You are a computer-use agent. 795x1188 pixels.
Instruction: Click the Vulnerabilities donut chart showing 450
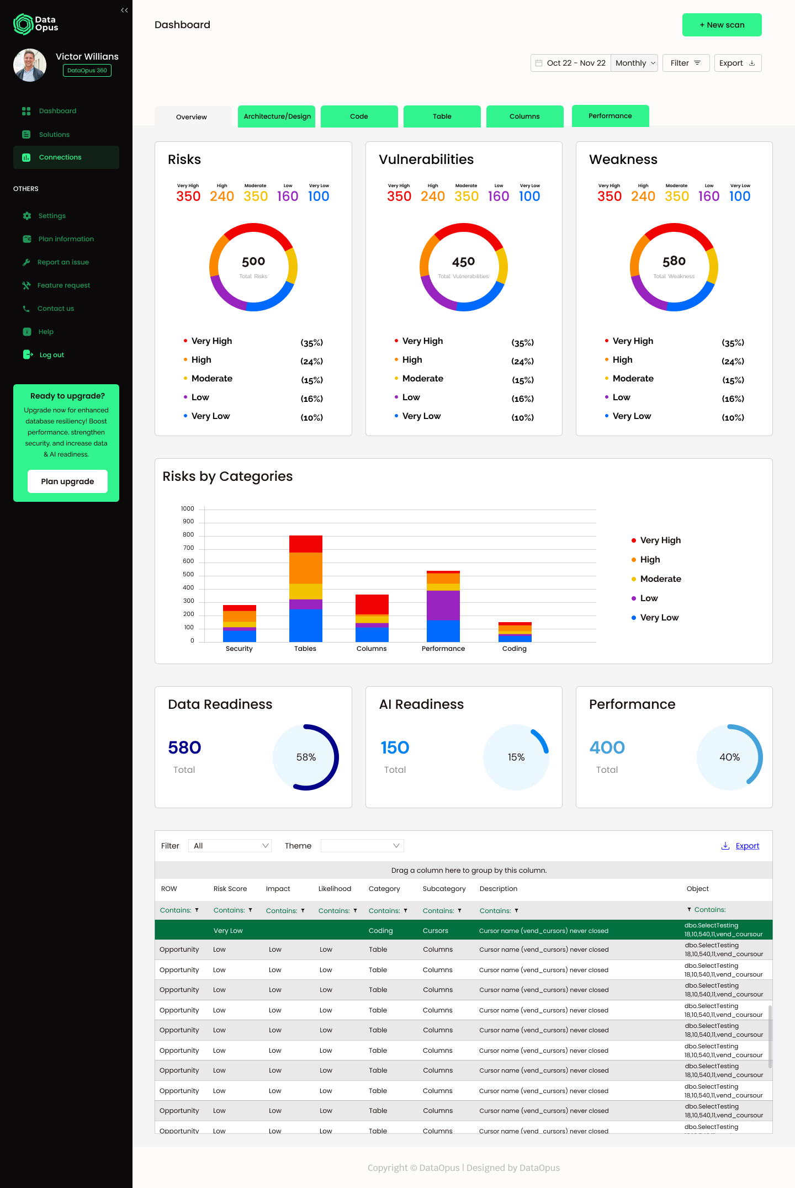point(464,267)
